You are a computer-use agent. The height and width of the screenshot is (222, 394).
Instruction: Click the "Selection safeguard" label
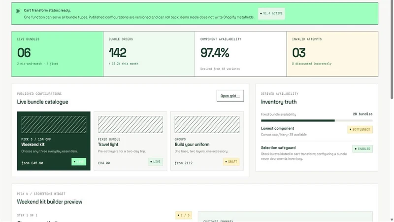point(278,148)
